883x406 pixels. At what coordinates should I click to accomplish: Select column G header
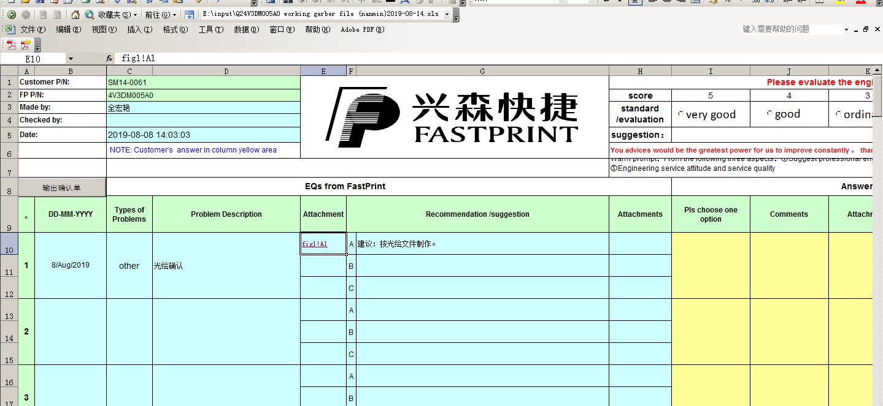[x=482, y=71]
